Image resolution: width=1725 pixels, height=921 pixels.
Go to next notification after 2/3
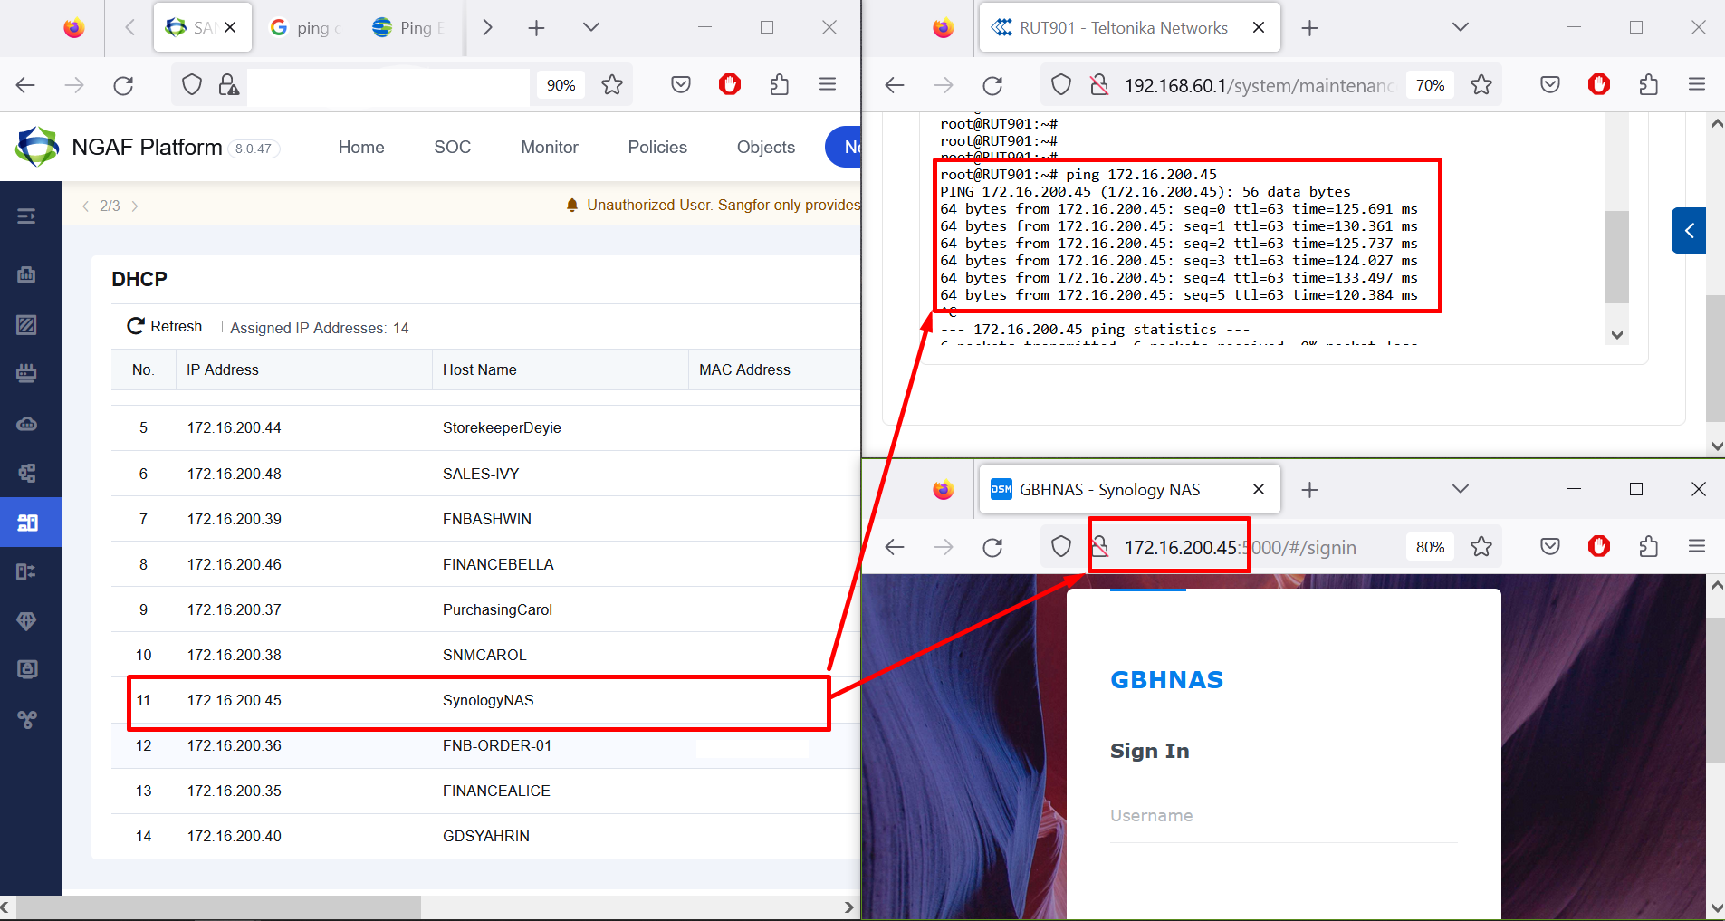click(135, 206)
